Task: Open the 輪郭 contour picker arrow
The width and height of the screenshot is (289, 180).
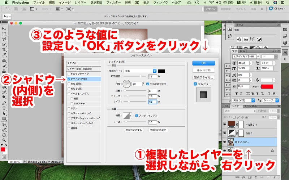Action: (x=130, y=116)
